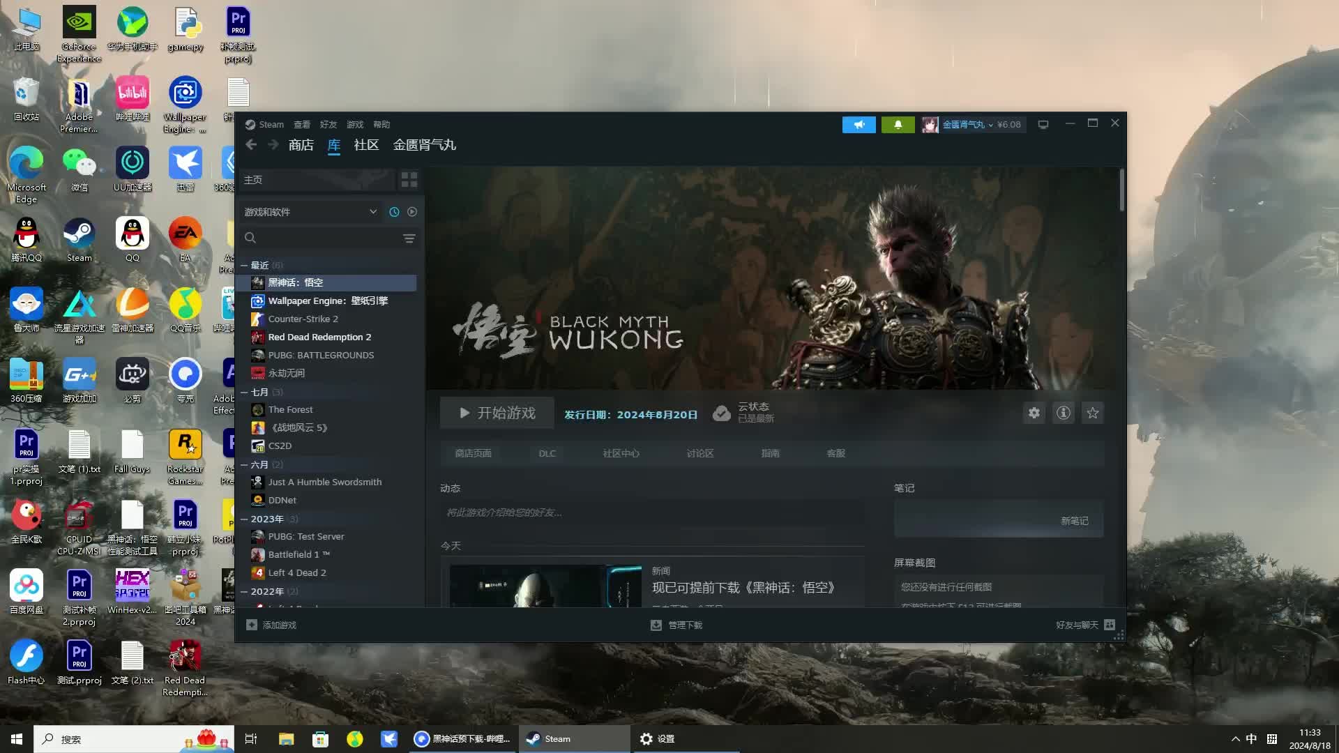Click the 主页 library home button

tap(317, 180)
